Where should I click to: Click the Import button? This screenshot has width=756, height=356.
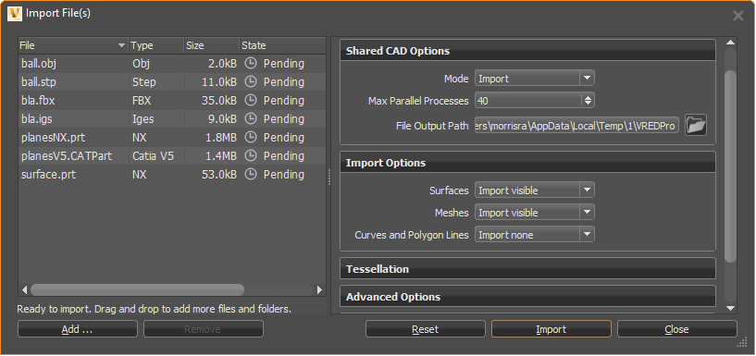pyautogui.click(x=552, y=329)
